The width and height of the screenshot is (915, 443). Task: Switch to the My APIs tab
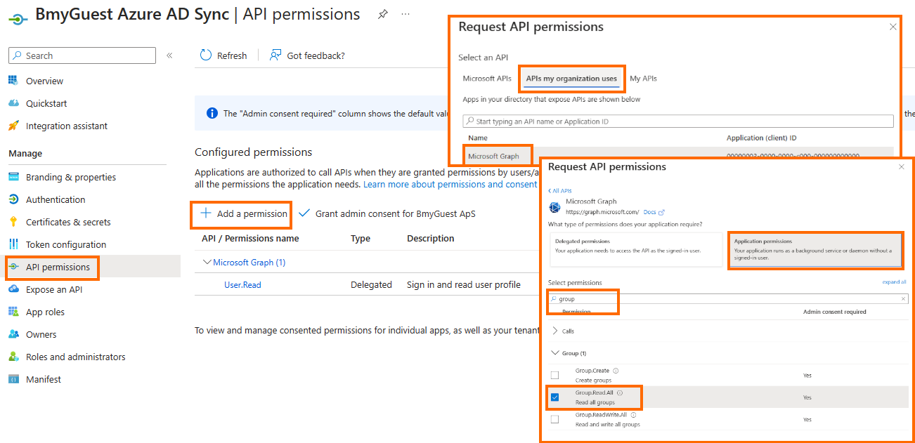(643, 79)
